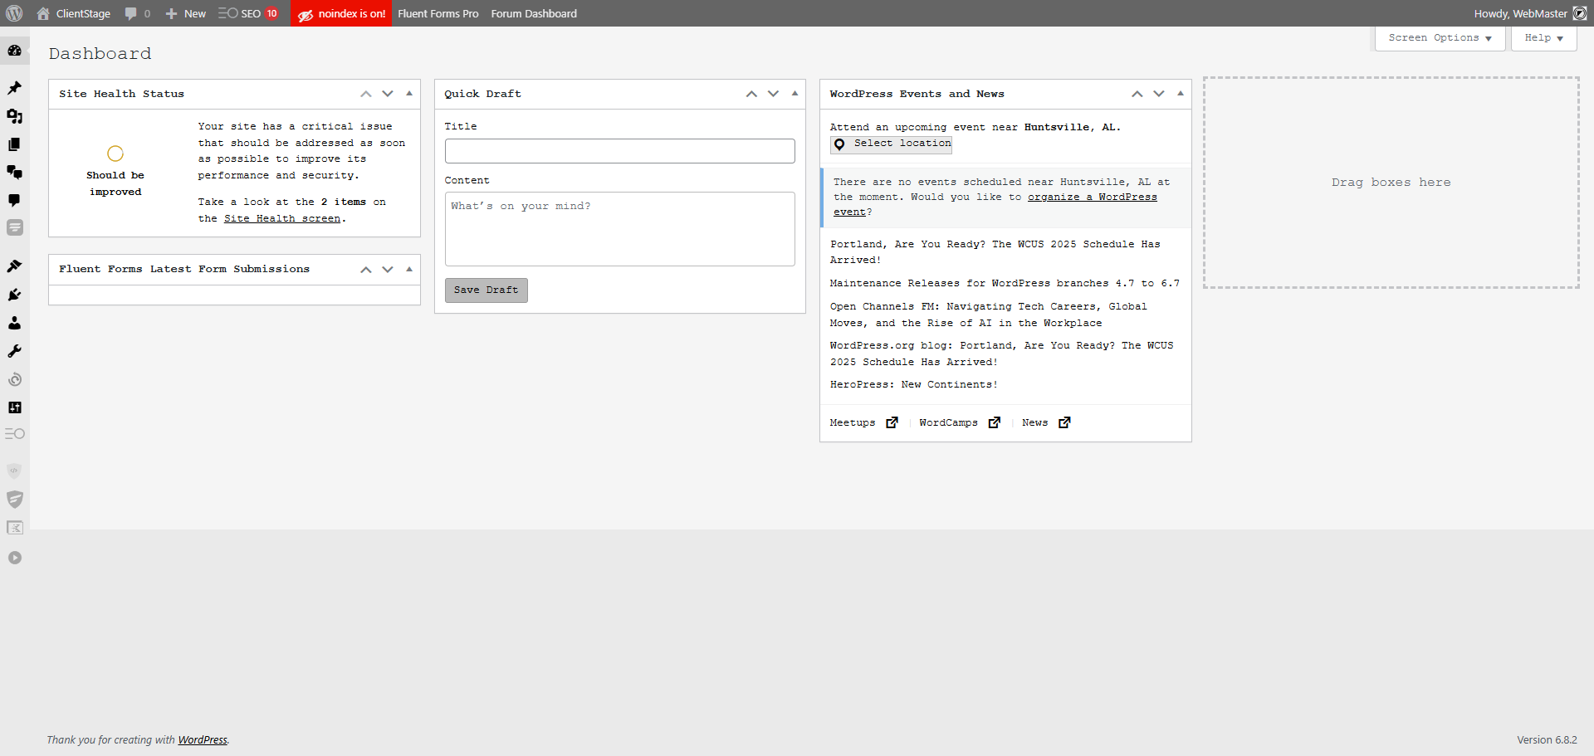Move WordPress Events and News box down
Viewport: 1594px width, 756px height.
1159,94
